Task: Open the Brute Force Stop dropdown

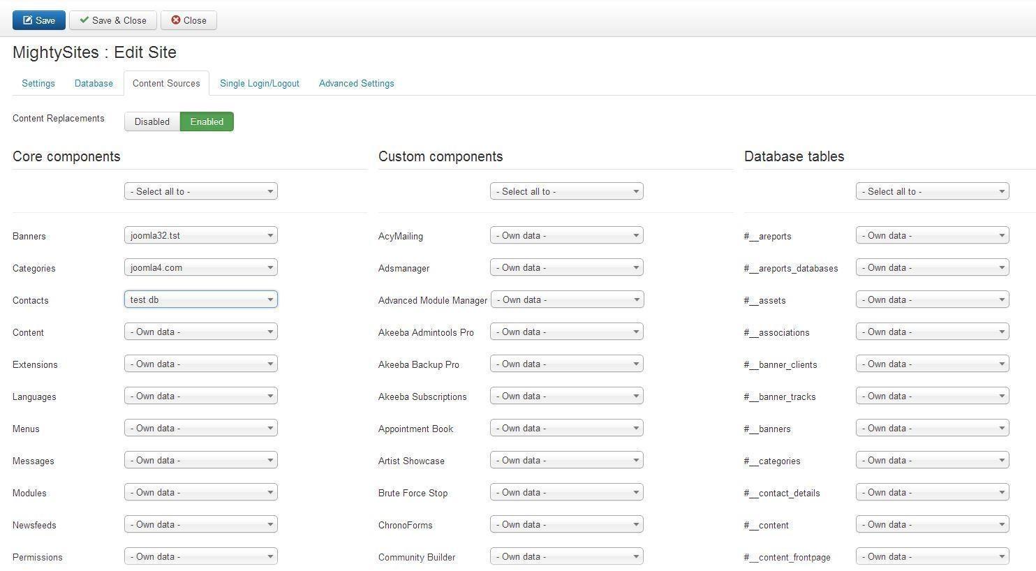Action: pos(567,492)
